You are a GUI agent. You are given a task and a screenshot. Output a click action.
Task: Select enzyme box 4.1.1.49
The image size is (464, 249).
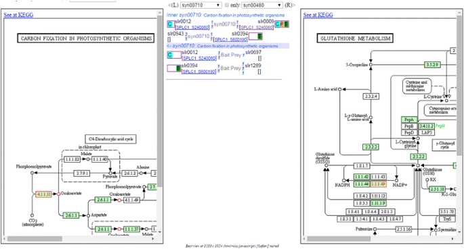coord(131,200)
